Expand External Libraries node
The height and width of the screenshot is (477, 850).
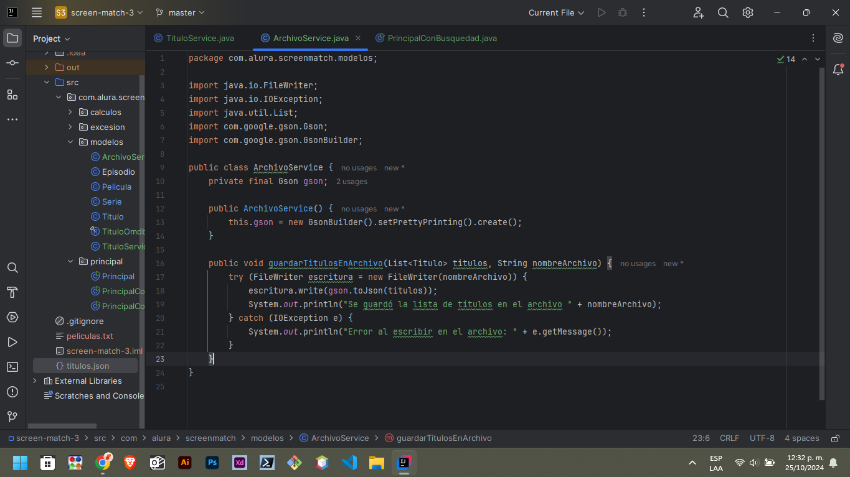[34, 381]
